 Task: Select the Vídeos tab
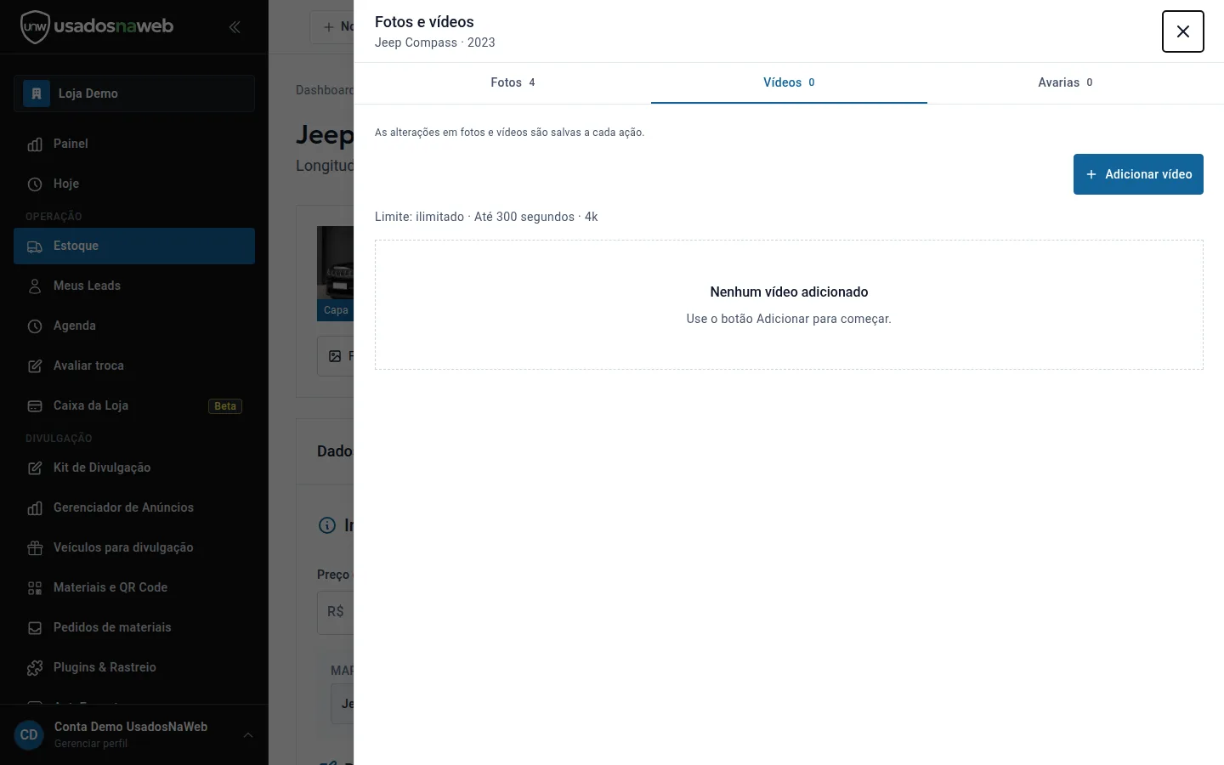pos(789,82)
